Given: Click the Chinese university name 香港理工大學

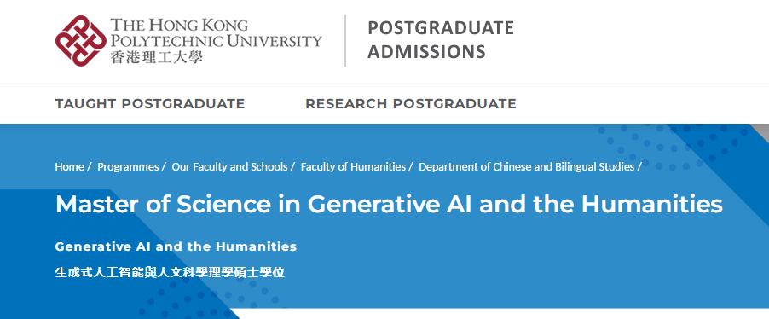Looking at the screenshot, I should click(x=157, y=57).
